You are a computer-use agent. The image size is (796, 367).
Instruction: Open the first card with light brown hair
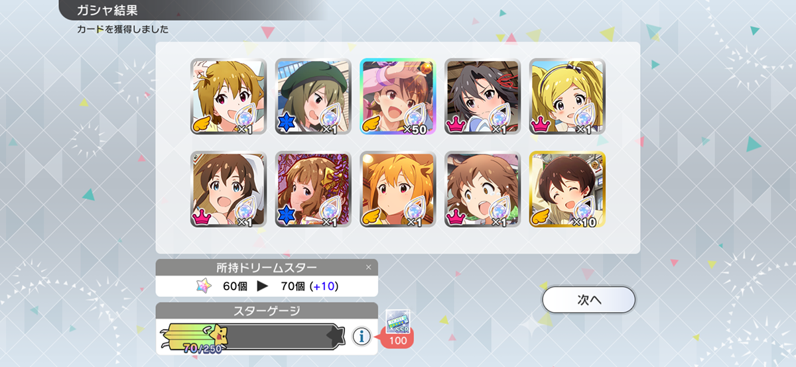[228, 97]
